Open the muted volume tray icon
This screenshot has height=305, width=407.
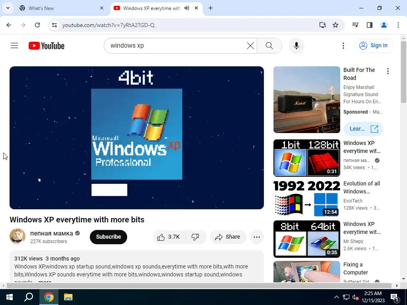[x=355, y=297]
